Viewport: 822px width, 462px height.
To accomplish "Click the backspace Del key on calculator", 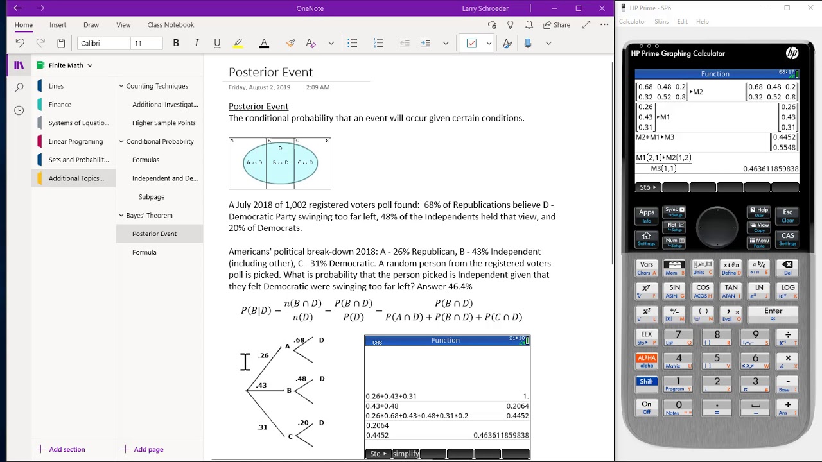I will click(787, 267).
